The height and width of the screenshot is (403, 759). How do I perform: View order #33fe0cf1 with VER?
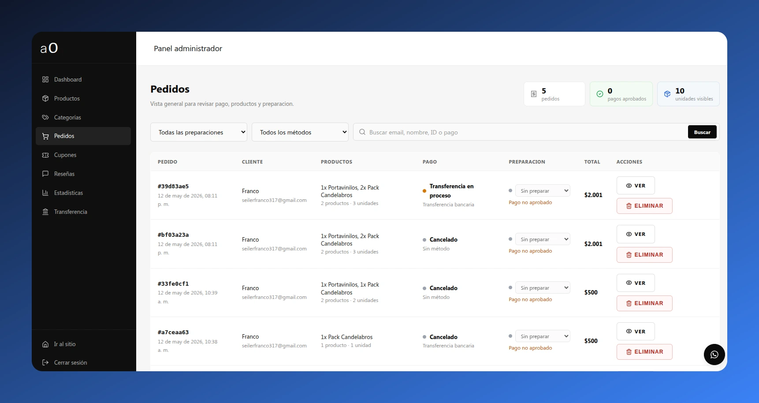pos(636,283)
